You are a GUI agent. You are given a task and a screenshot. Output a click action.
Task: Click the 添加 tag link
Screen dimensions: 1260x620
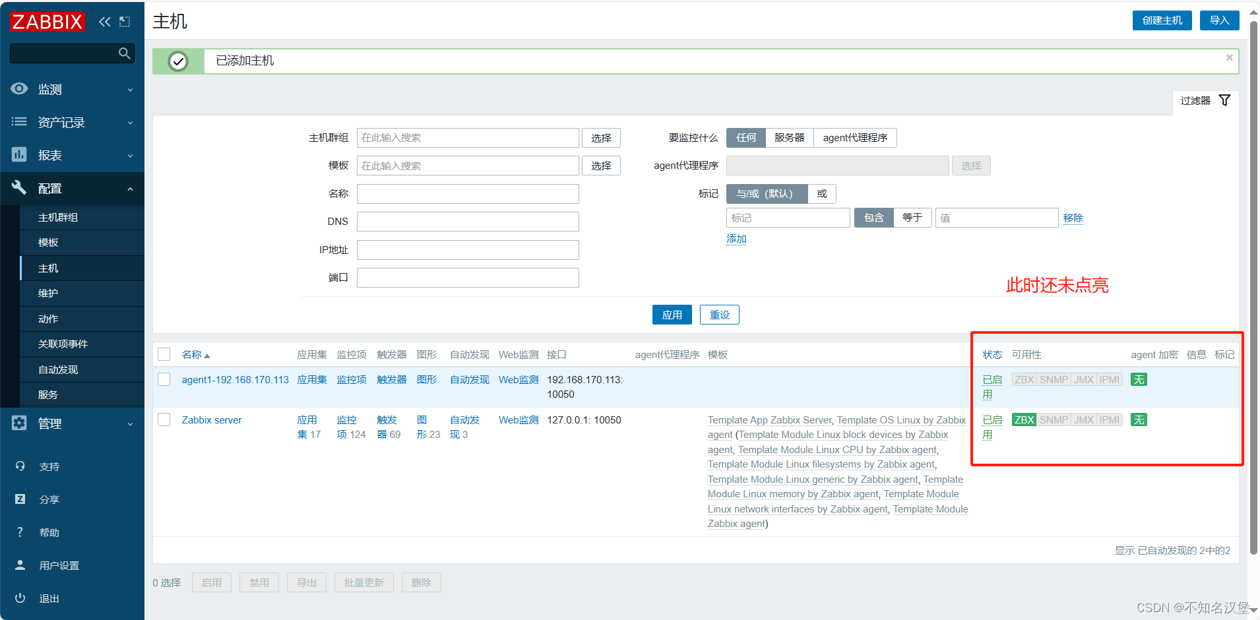pos(736,239)
